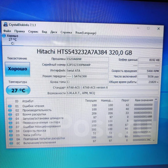Select the Запуски/остановки шпинделя row text
This screenshot has width=168, height=168.
pyautogui.click(x=43, y=118)
